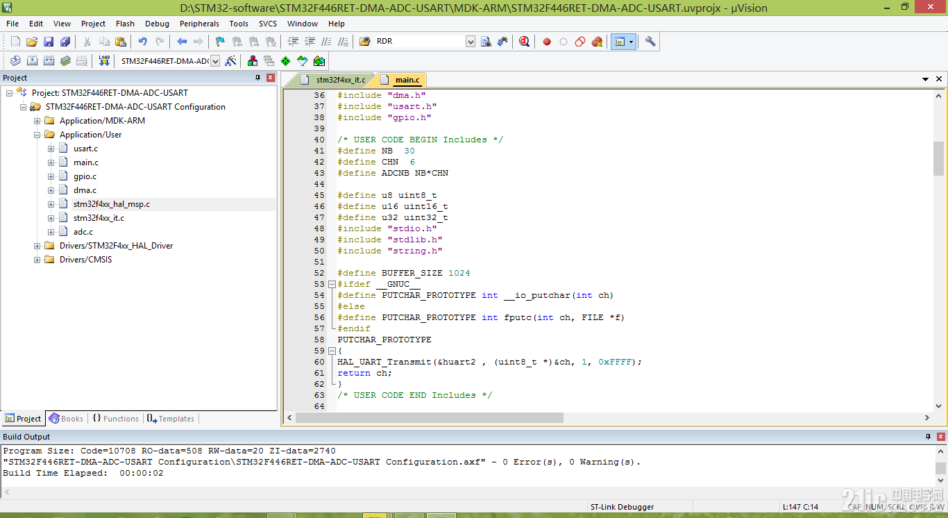
Task: Switch to the Books panel tab
Action: tap(66, 419)
